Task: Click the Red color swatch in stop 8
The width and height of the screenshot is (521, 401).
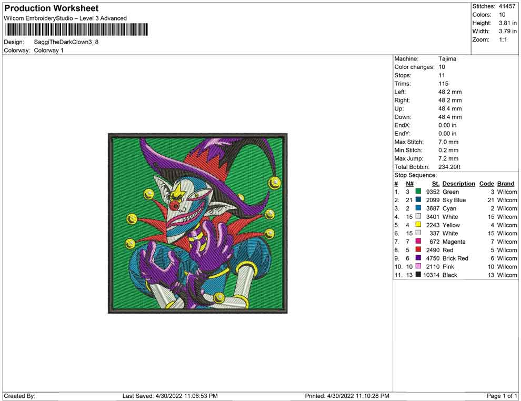Action: pos(418,249)
